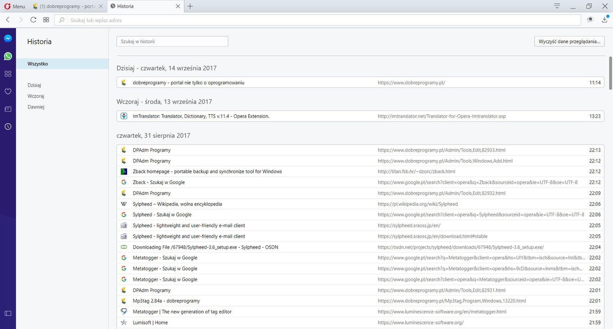Toggle sidebar panel icon at bottom

[8, 313]
